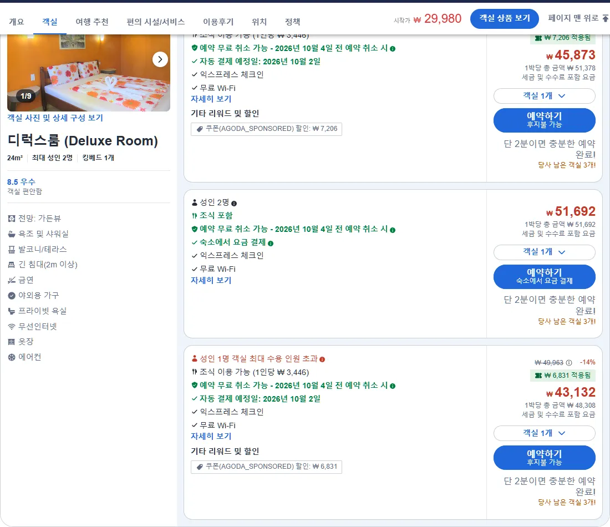
Task: Click 자세히 보기 link in breakfast-included offer
Action: [211, 280]
